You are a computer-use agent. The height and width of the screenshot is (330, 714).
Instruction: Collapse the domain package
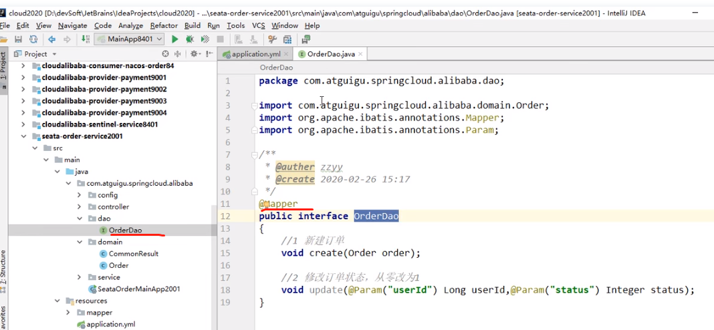click(x=80, y=242)
